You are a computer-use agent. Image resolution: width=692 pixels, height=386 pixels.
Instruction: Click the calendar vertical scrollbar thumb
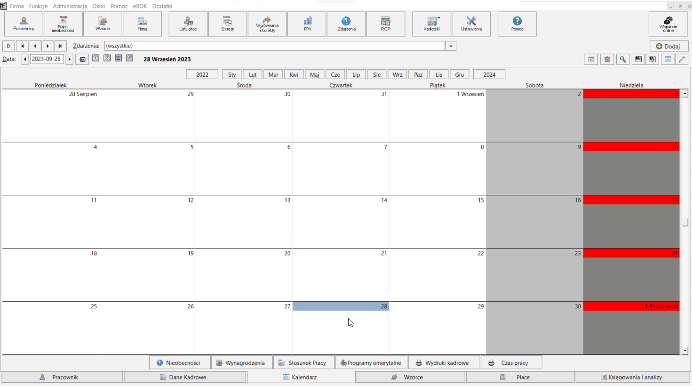[x=685, y=223]
